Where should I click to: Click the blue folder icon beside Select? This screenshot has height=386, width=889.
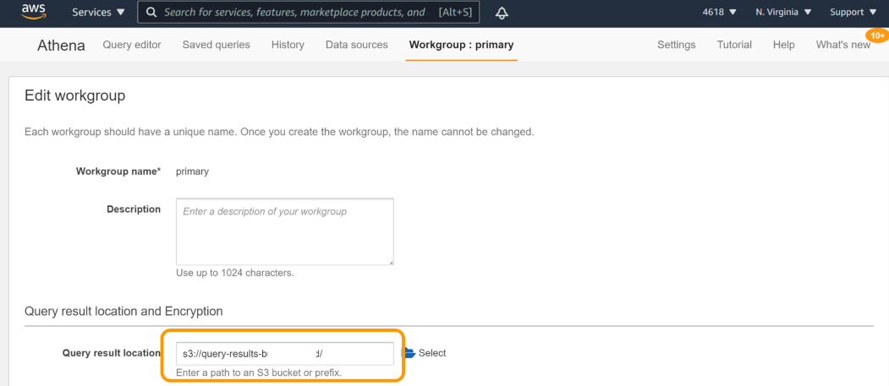(409, 353)
